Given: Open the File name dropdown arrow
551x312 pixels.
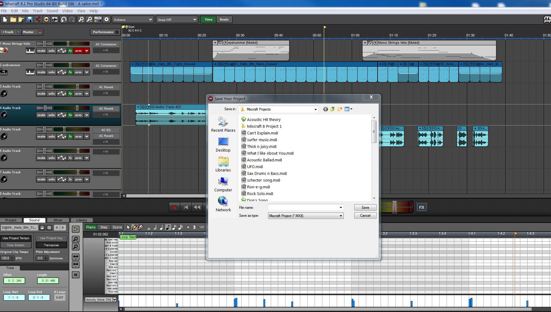Looking at the screenshot, I should (x=340, y=208).
